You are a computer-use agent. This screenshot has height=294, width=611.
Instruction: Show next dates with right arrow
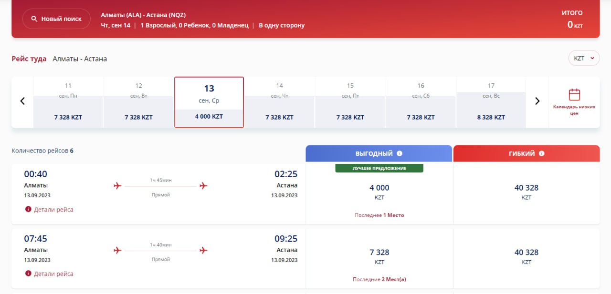click(x=537, y=101)
